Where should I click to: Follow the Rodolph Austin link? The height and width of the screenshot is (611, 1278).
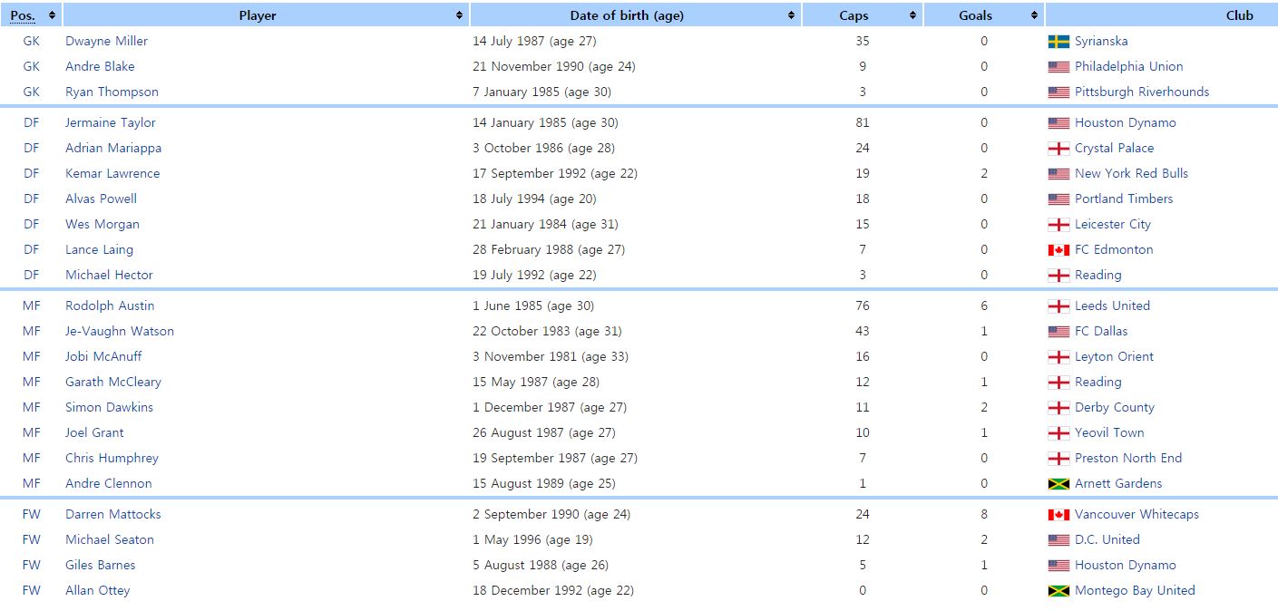tap(110, 306)
